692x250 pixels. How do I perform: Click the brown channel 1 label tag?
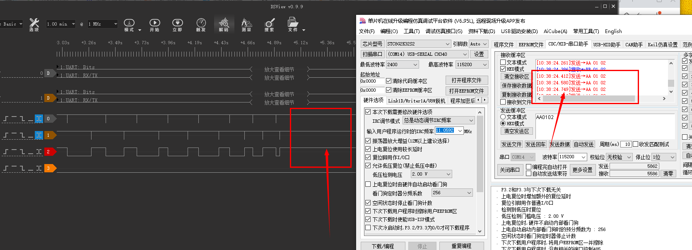click(50, 135)
